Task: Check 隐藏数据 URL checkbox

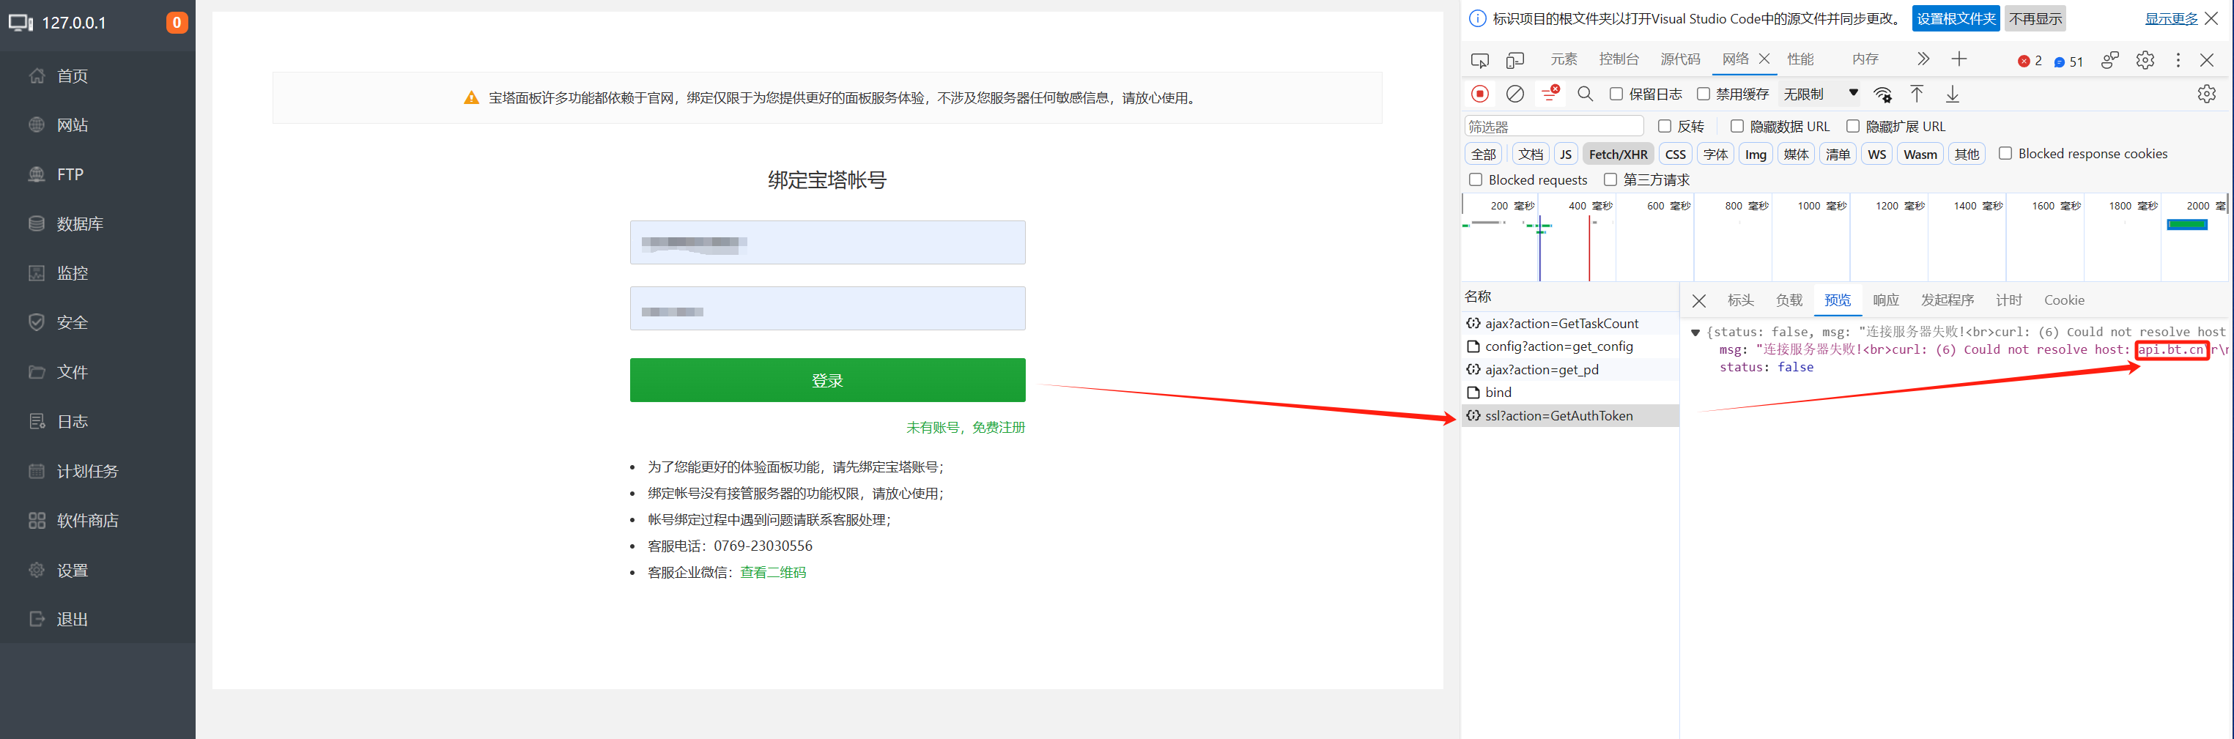Action: (x=1737, y=127)
